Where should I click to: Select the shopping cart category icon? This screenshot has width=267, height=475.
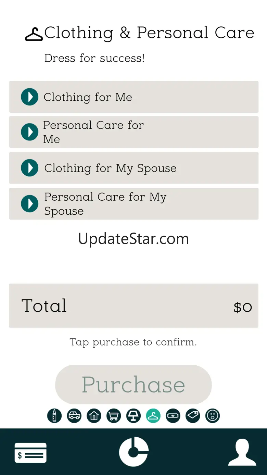point(114,416)
